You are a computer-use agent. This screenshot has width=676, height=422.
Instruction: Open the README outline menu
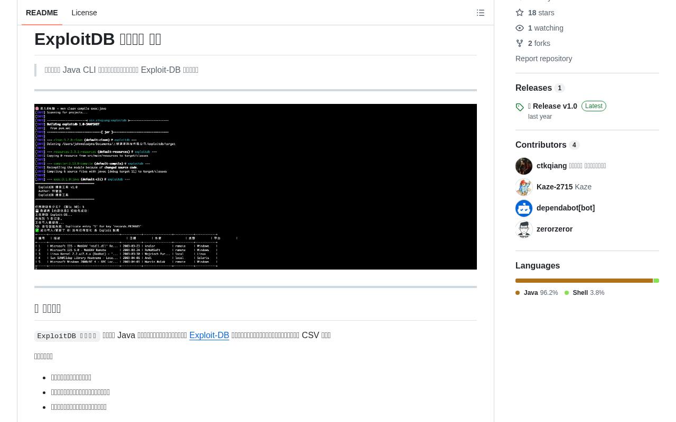[x=481, y=13]
